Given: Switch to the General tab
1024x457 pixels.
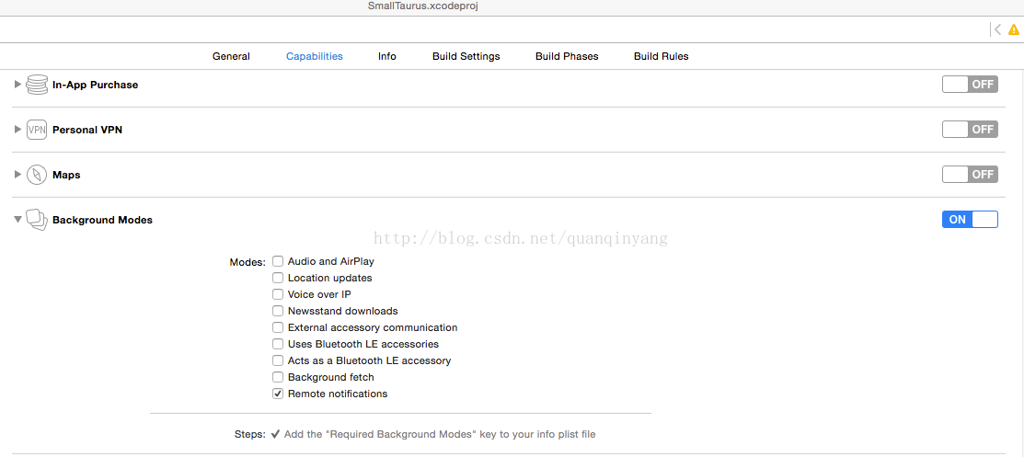Looking at the screenshot, I should click(x=231, y=56).
